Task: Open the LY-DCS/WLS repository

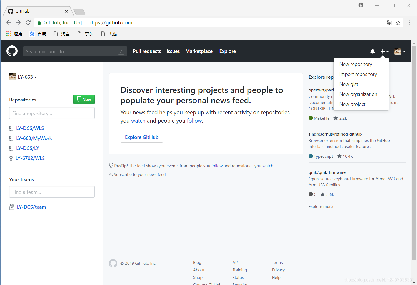Action: click(x=30, y=128)
